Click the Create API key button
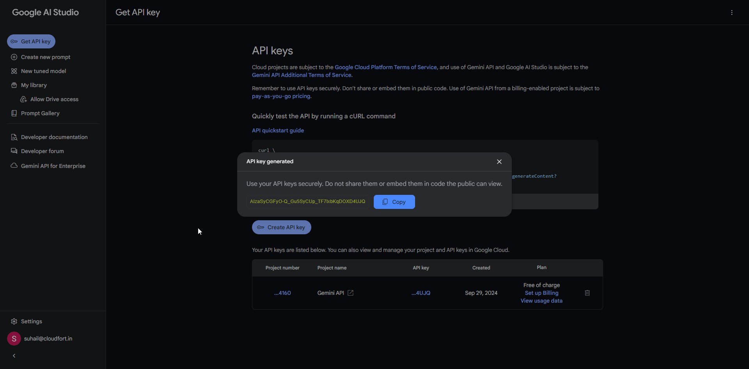 [281, 227]
